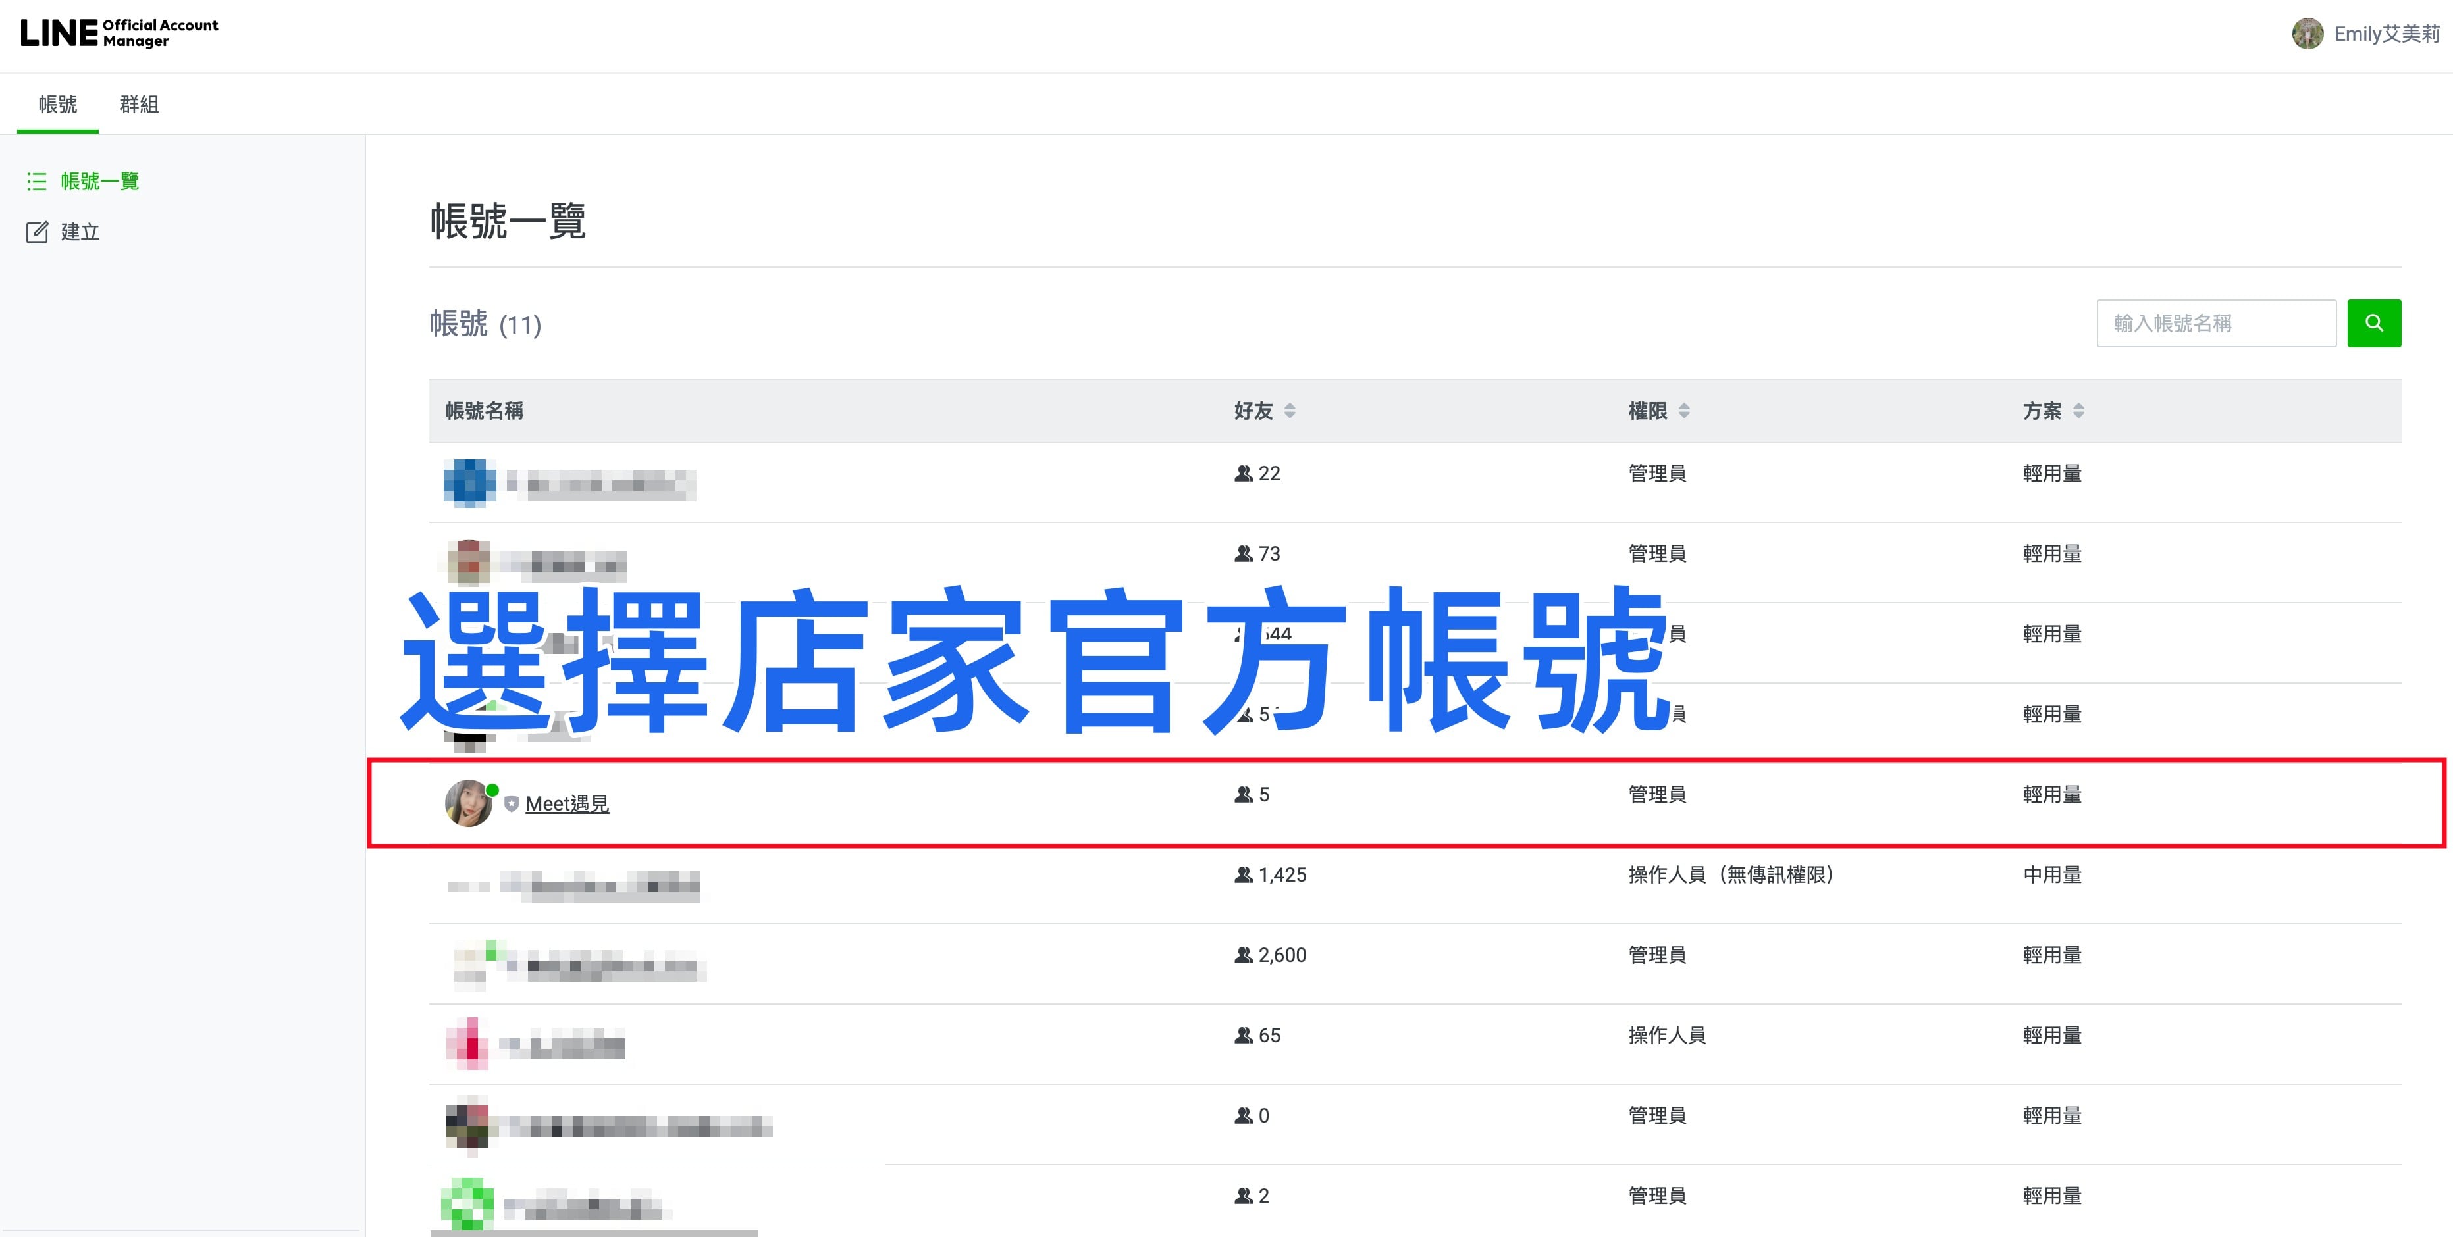Open the Emily艾美莉 profile avatar

click(2306, 34)
